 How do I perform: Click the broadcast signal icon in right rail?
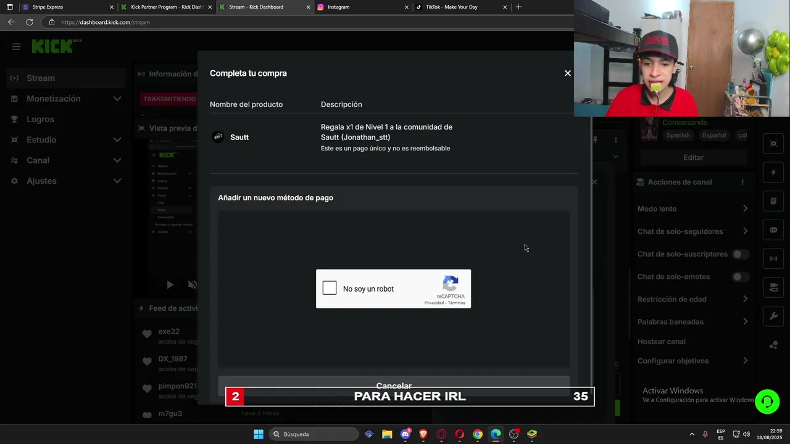(773, 258)
